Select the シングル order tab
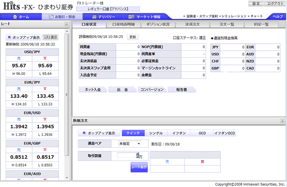The width and height of the screenshot is (287, 187). (156, 133)
